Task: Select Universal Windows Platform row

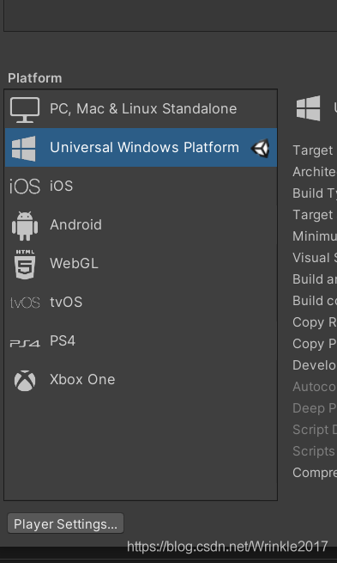Action: [141, 148]
